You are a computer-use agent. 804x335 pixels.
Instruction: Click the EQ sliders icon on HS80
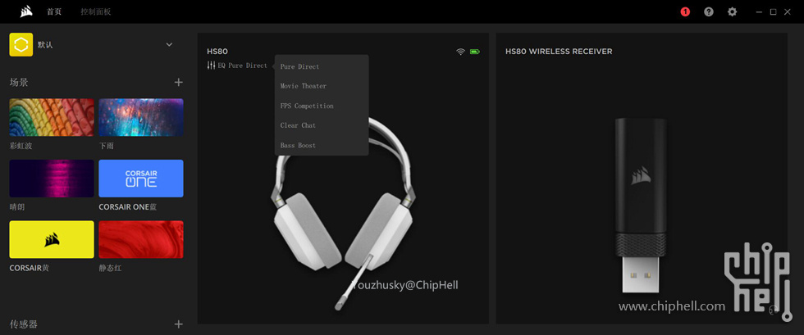[211, 66]
